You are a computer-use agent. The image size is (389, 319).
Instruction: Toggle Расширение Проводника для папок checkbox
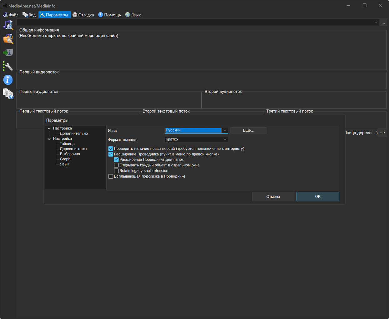coord(116,159)
